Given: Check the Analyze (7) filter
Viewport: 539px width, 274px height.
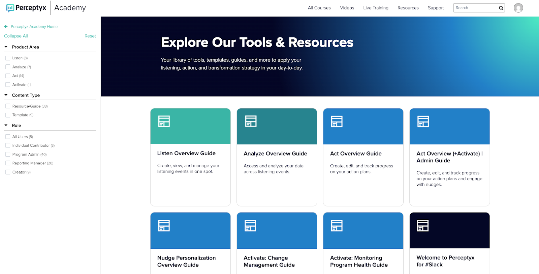Looking at the screenshot, I should click(8, 67).
